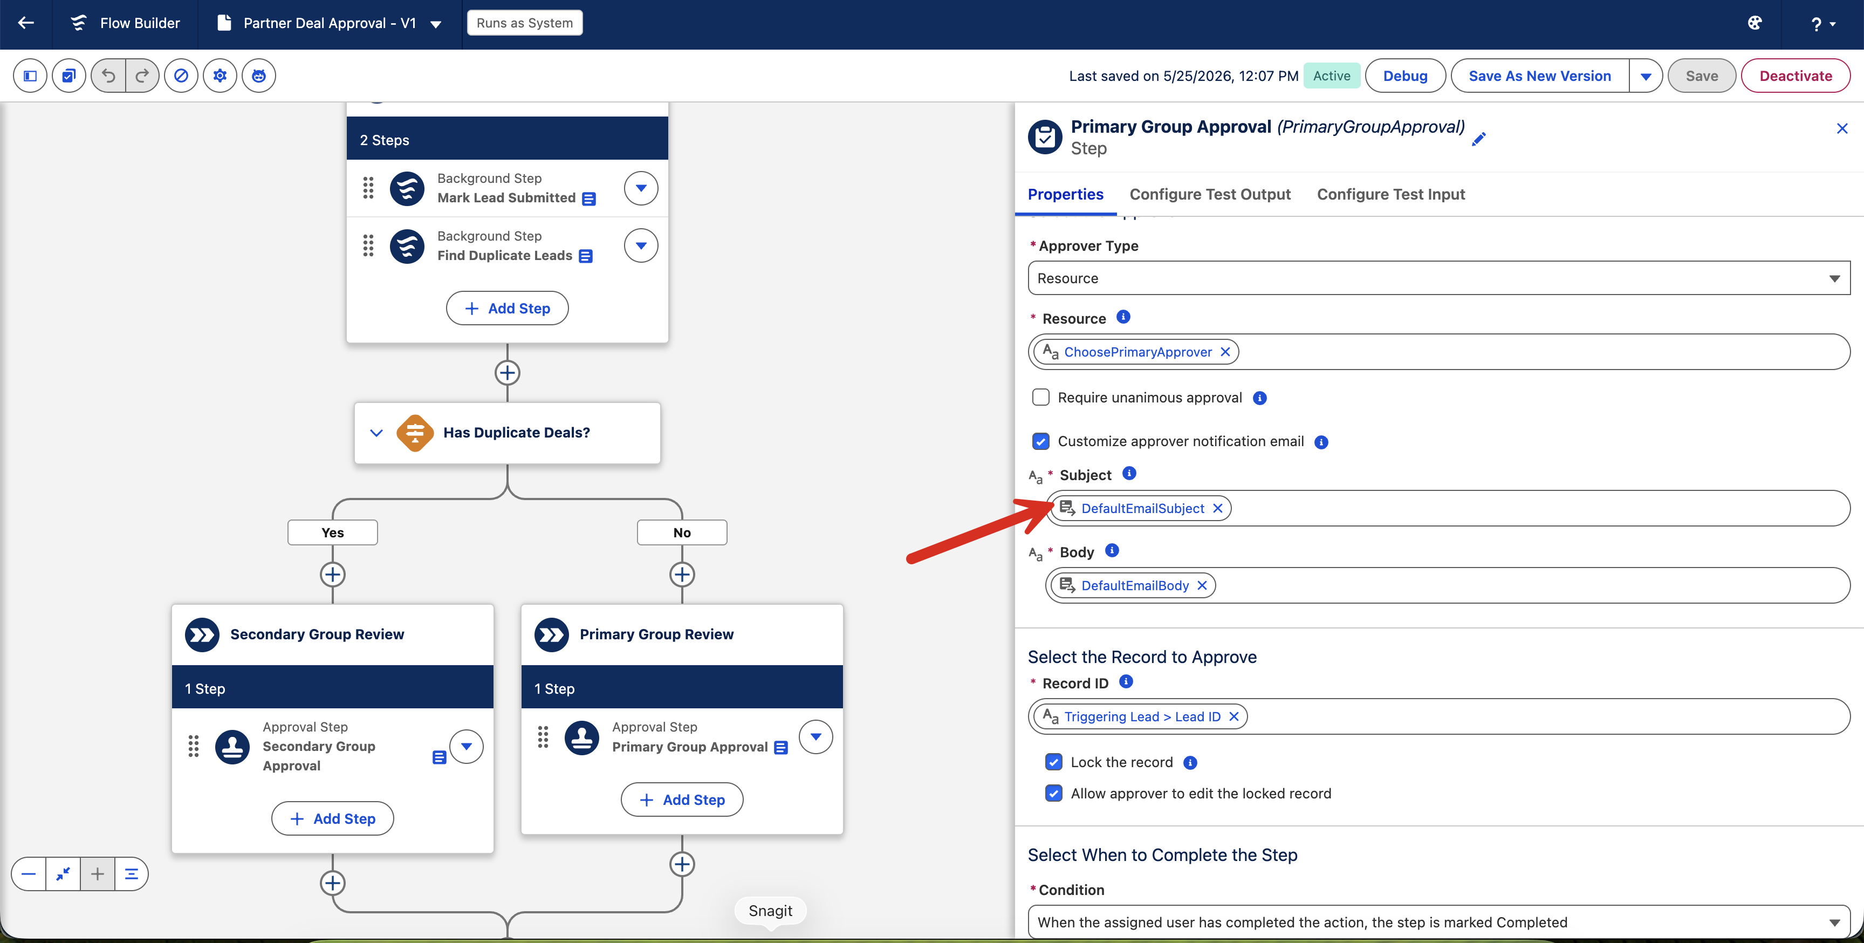The width and height of the screenshot is (1864, 943).
Task: Zoom in the canvas
Action: coord(98,874)
